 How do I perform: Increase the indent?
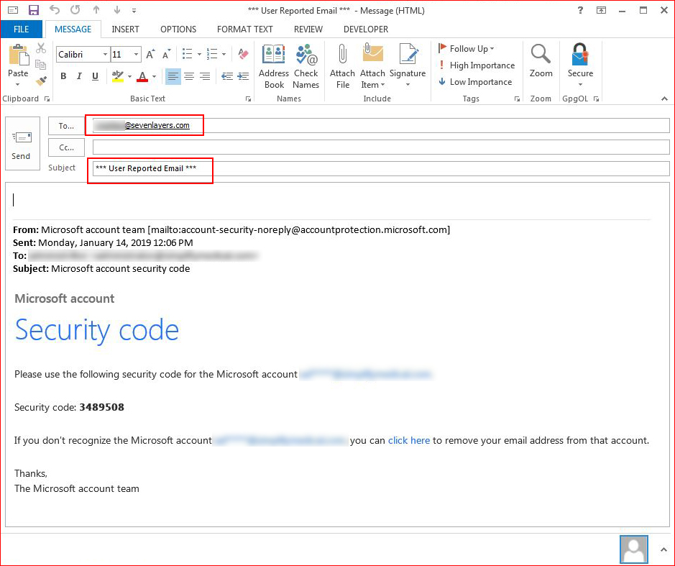[243, 76]
